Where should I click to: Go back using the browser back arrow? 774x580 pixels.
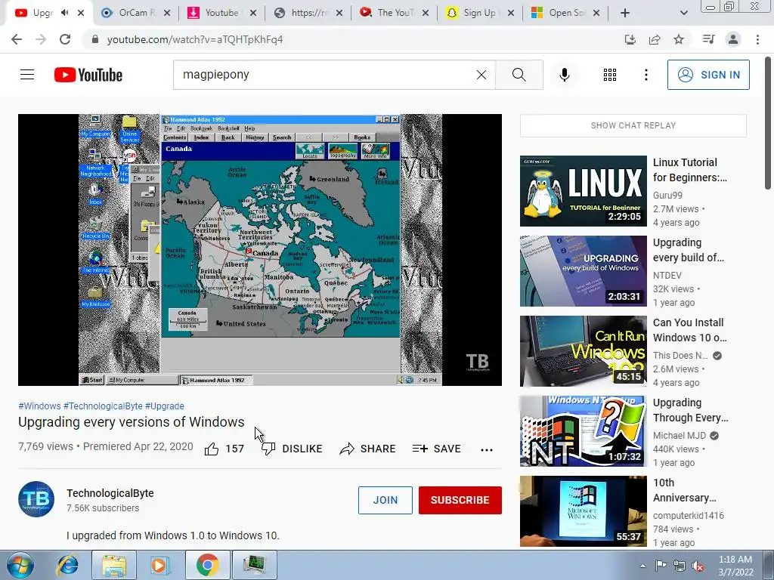17,39
